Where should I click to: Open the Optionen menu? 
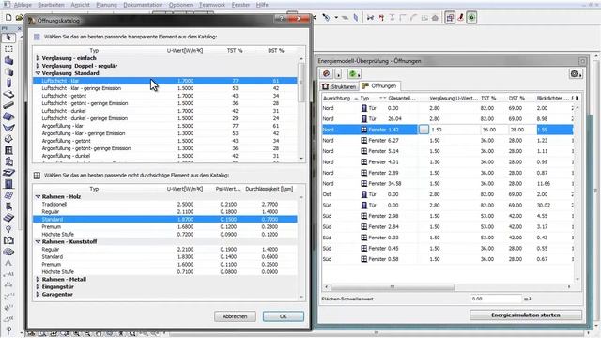tap(180, 5)
